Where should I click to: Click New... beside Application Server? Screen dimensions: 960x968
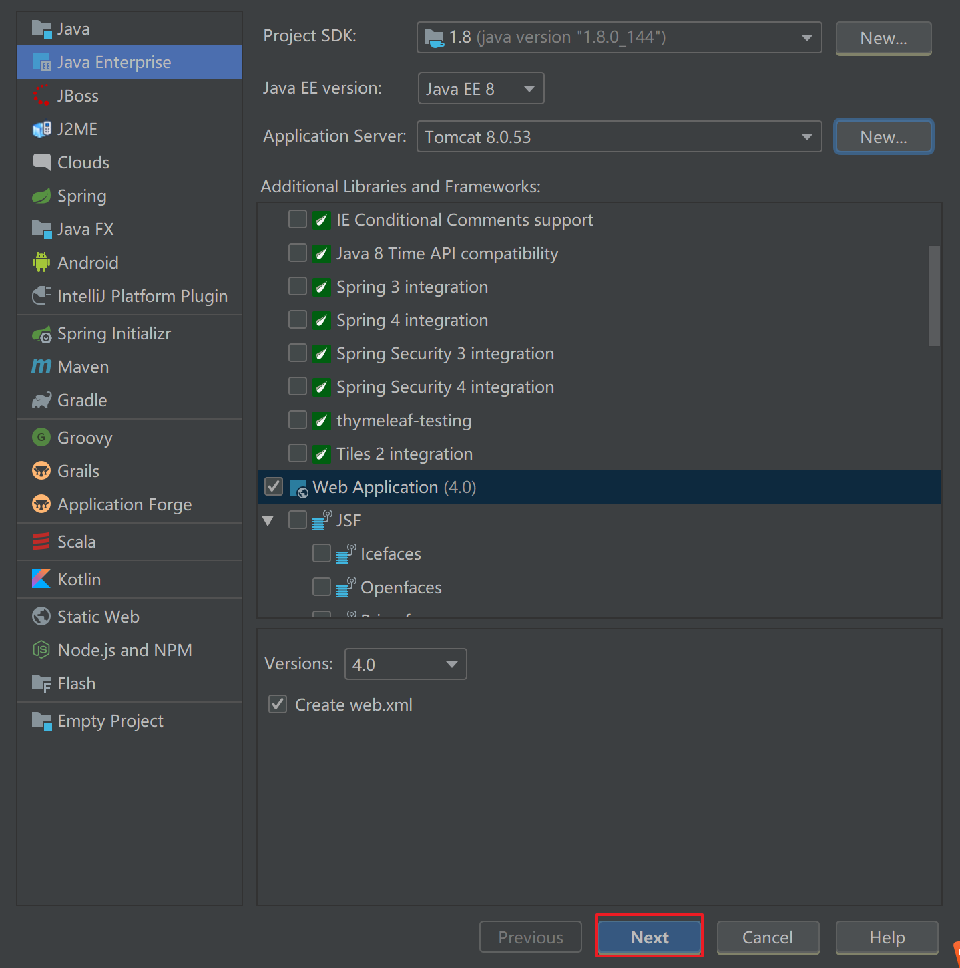(883, 137)
